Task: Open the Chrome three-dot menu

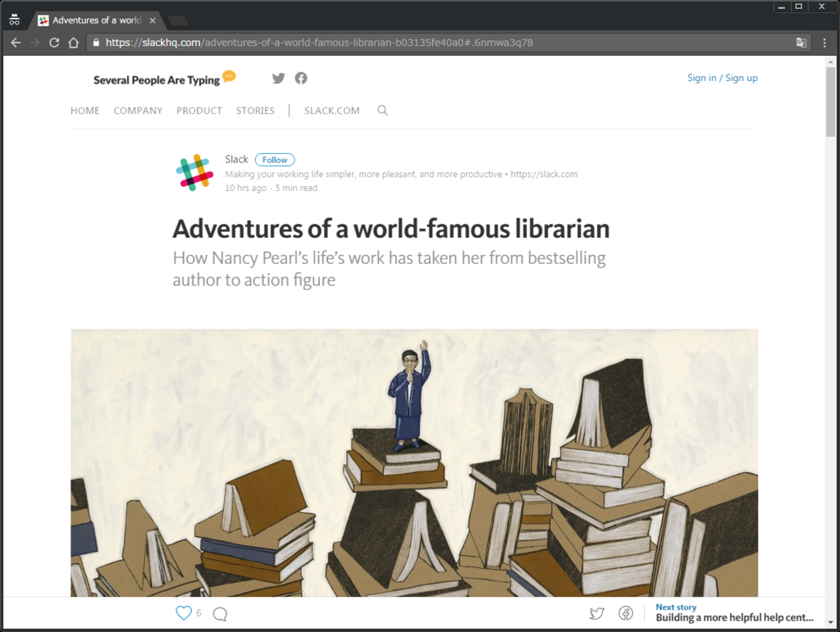Action: point(824,43)
